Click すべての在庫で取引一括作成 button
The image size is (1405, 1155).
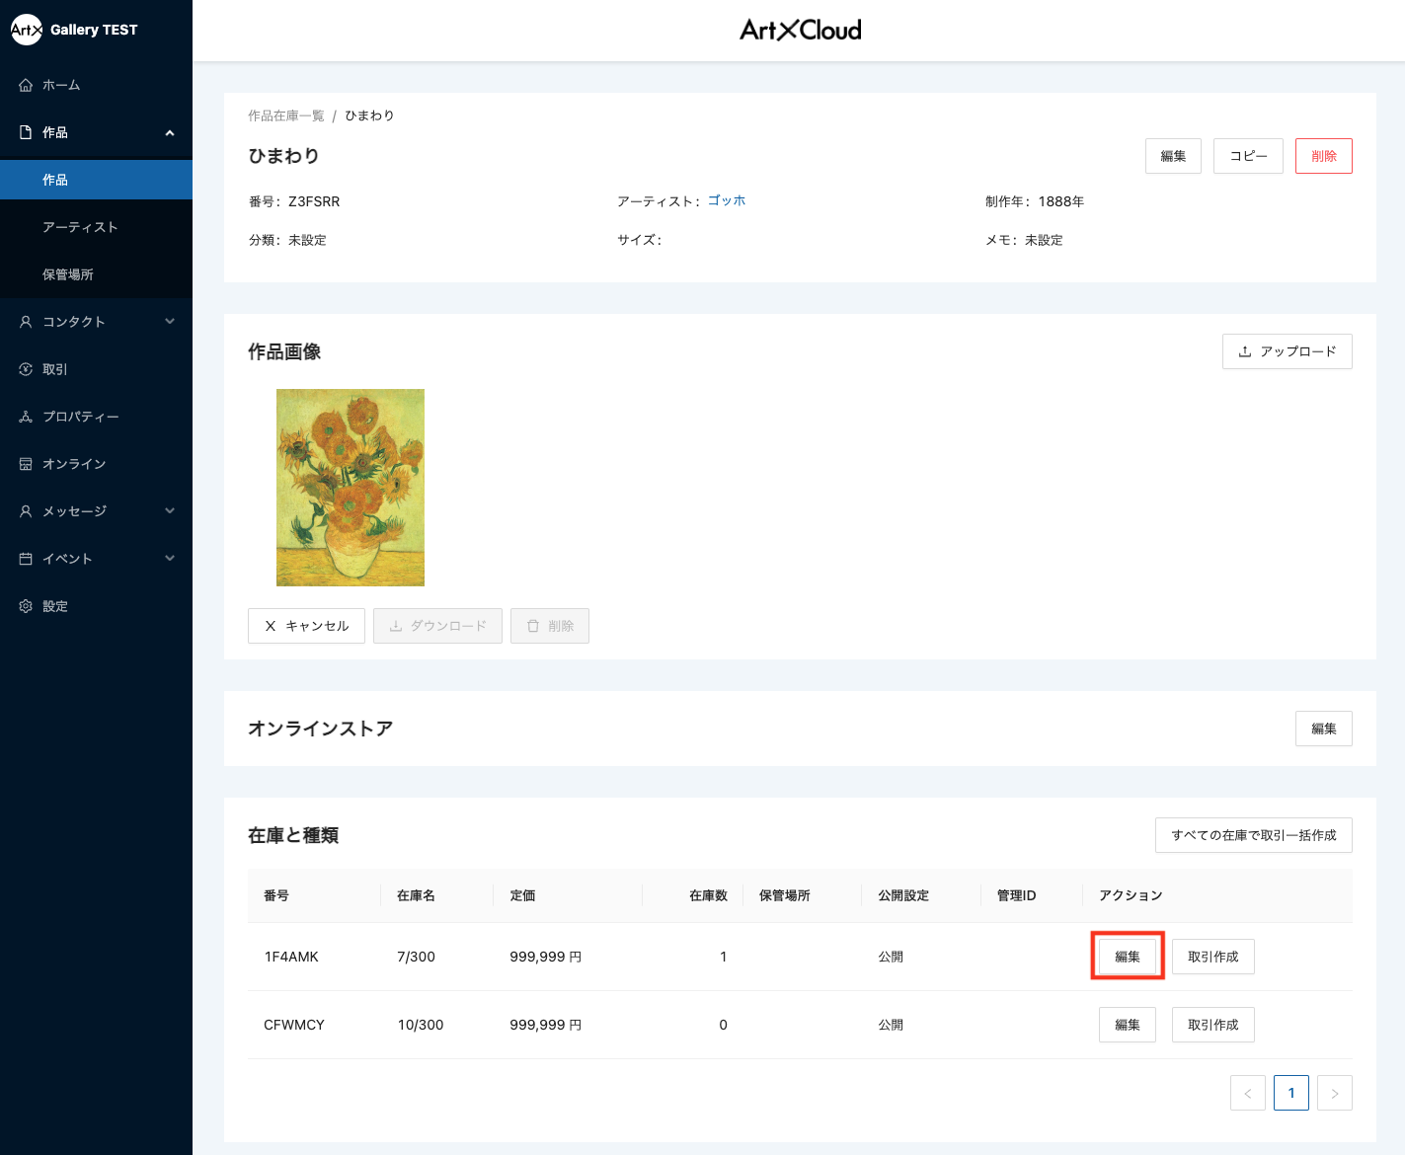[x=1254, y=835]
